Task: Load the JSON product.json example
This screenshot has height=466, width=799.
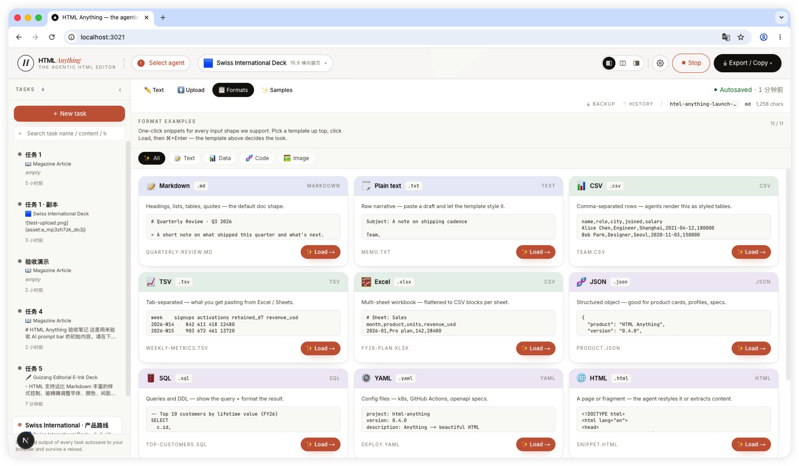Action: (x=751, y=348)
